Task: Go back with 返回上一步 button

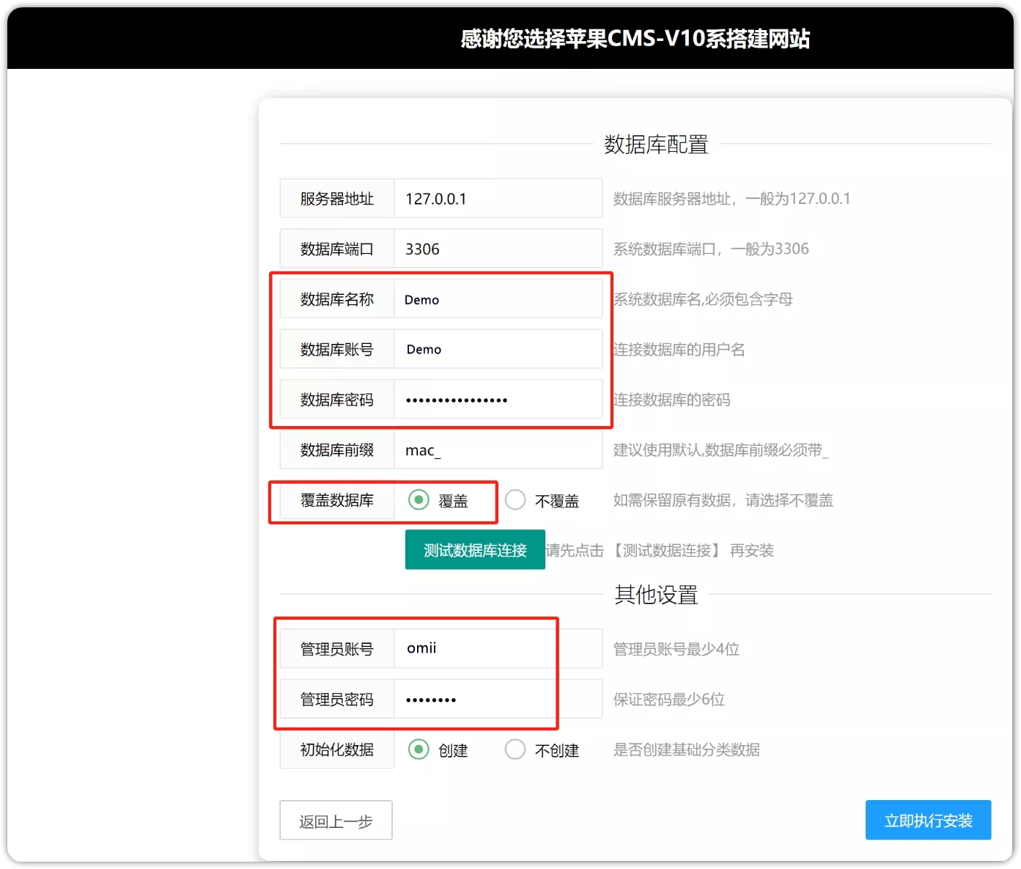Action: point(336,821)
